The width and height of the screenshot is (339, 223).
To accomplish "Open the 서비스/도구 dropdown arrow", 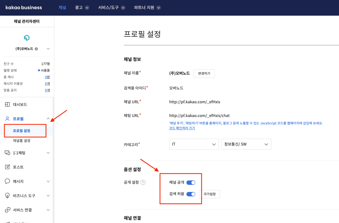I will point(123,8).
